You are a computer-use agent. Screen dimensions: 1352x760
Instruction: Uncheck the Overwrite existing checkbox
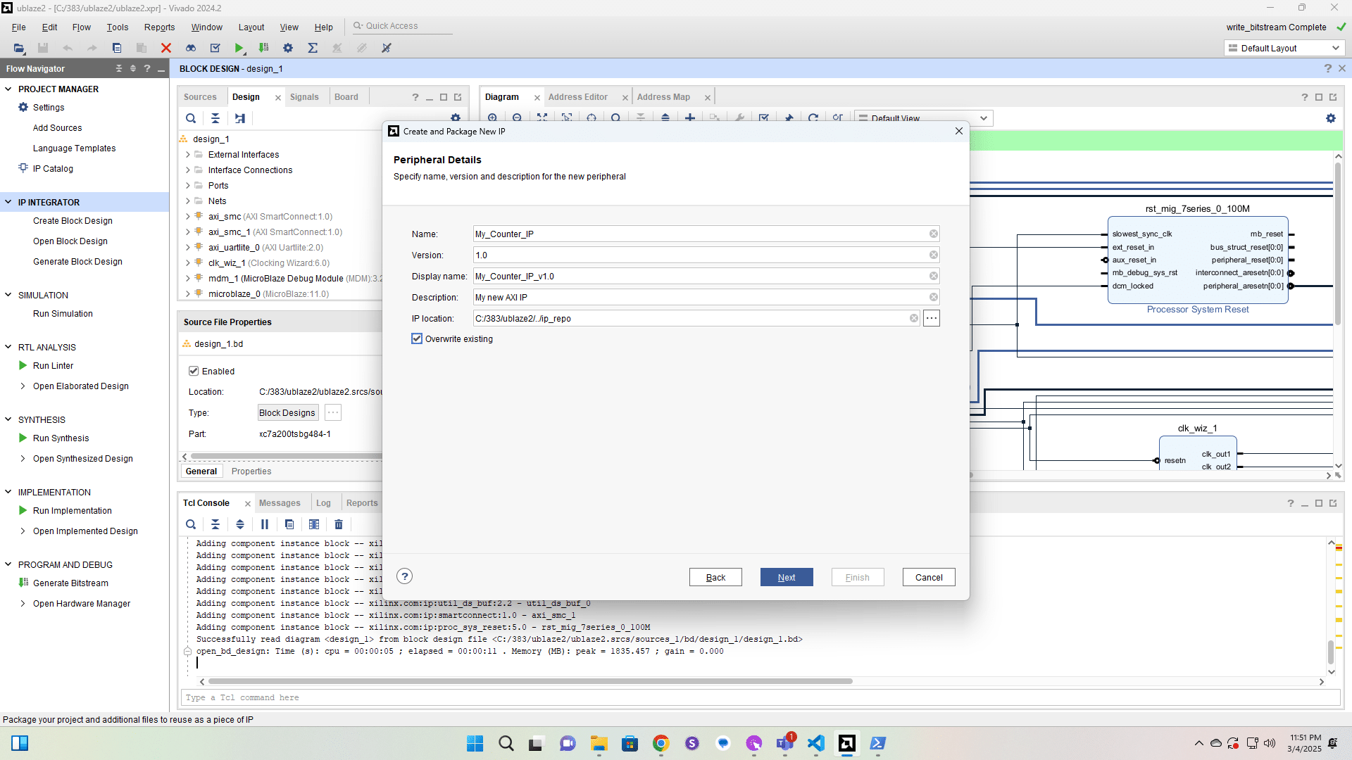click(417, 338)
